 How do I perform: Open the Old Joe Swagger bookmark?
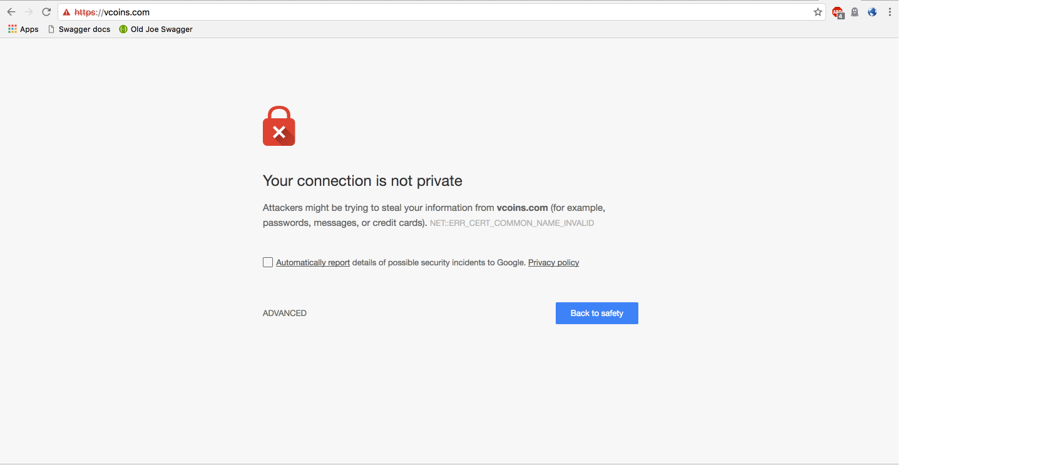(x=156, y=29)
